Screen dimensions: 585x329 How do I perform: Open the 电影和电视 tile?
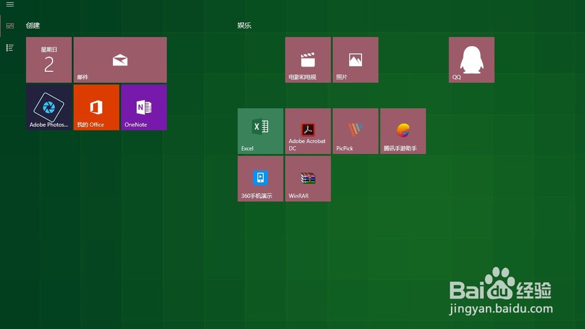[x=308, y=60]
